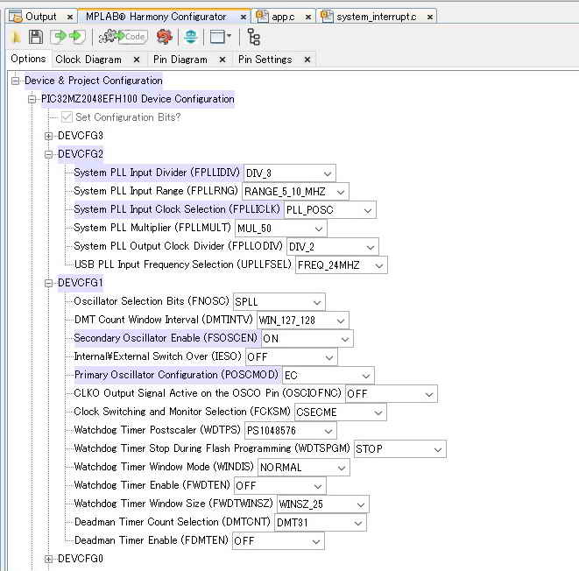Open the FSOSCEN dropdown showing ON

[x=307, y=339]
